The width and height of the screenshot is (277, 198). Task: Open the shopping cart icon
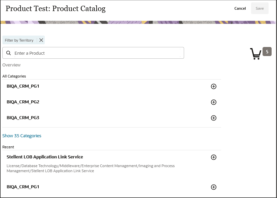(x=255, y=54)
